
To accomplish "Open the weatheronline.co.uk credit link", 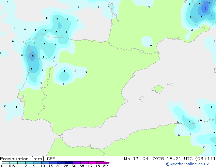I will click(187, 164).
